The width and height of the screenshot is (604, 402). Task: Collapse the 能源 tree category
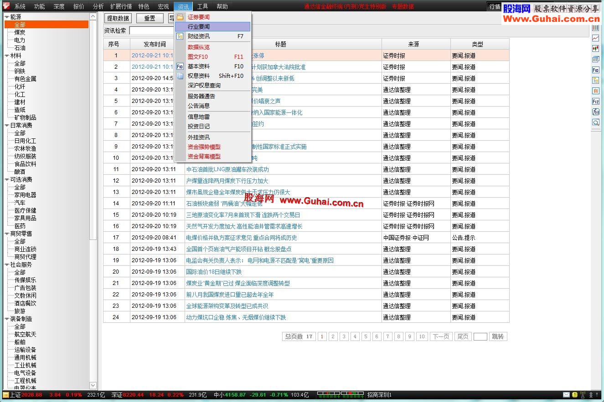(x=7, y=17)
